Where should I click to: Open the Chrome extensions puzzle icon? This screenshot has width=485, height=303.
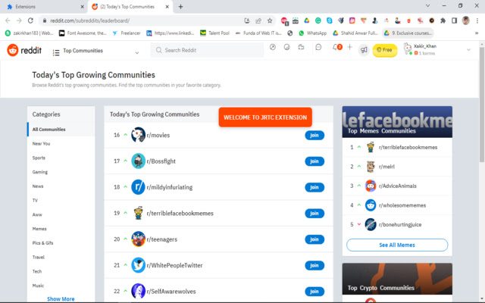click(443, 20)
